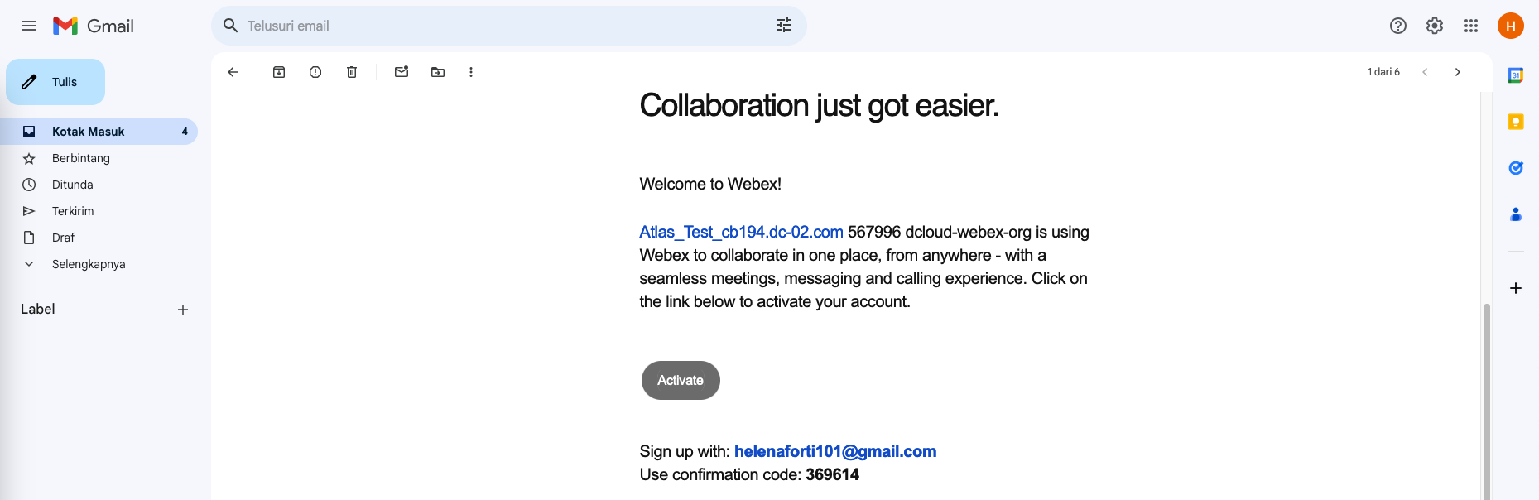Show advanced search options

tap(783, 26)
